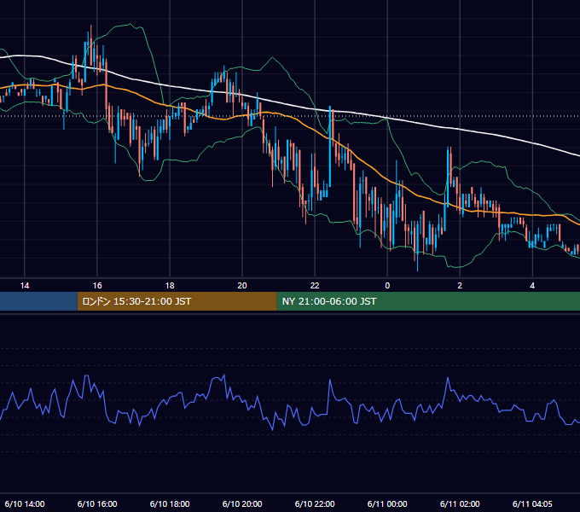580x512 pixels.
Task: Click the 0 hour axis label
Action: click(x=387, y=286)
